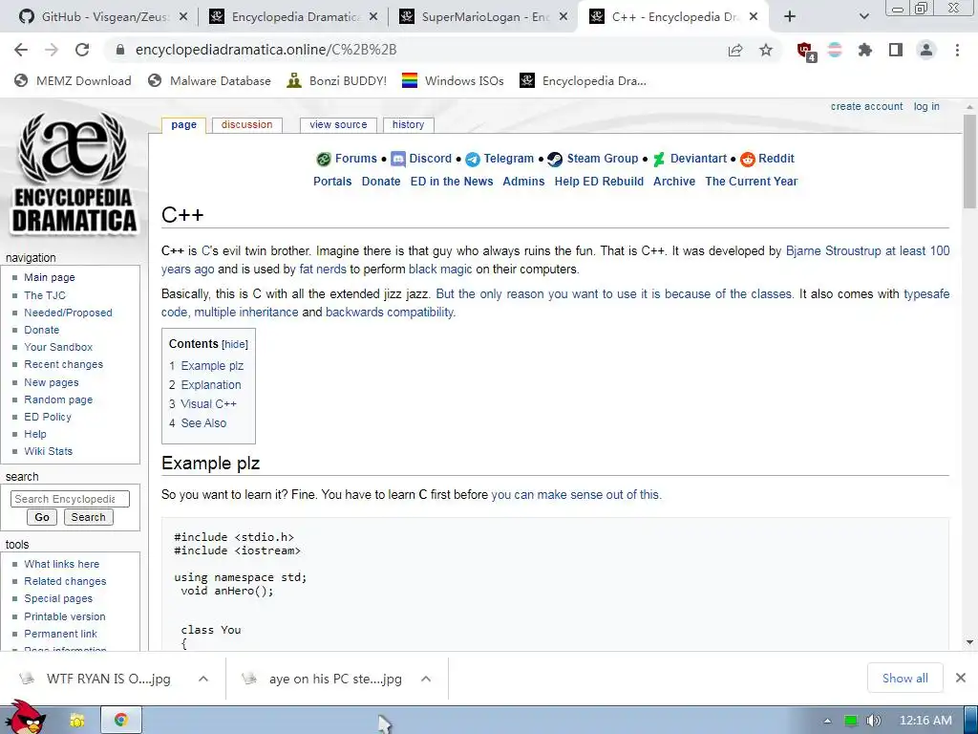Open the discussion tab
This screenshot has height=734, width=978.
(247, 125)
